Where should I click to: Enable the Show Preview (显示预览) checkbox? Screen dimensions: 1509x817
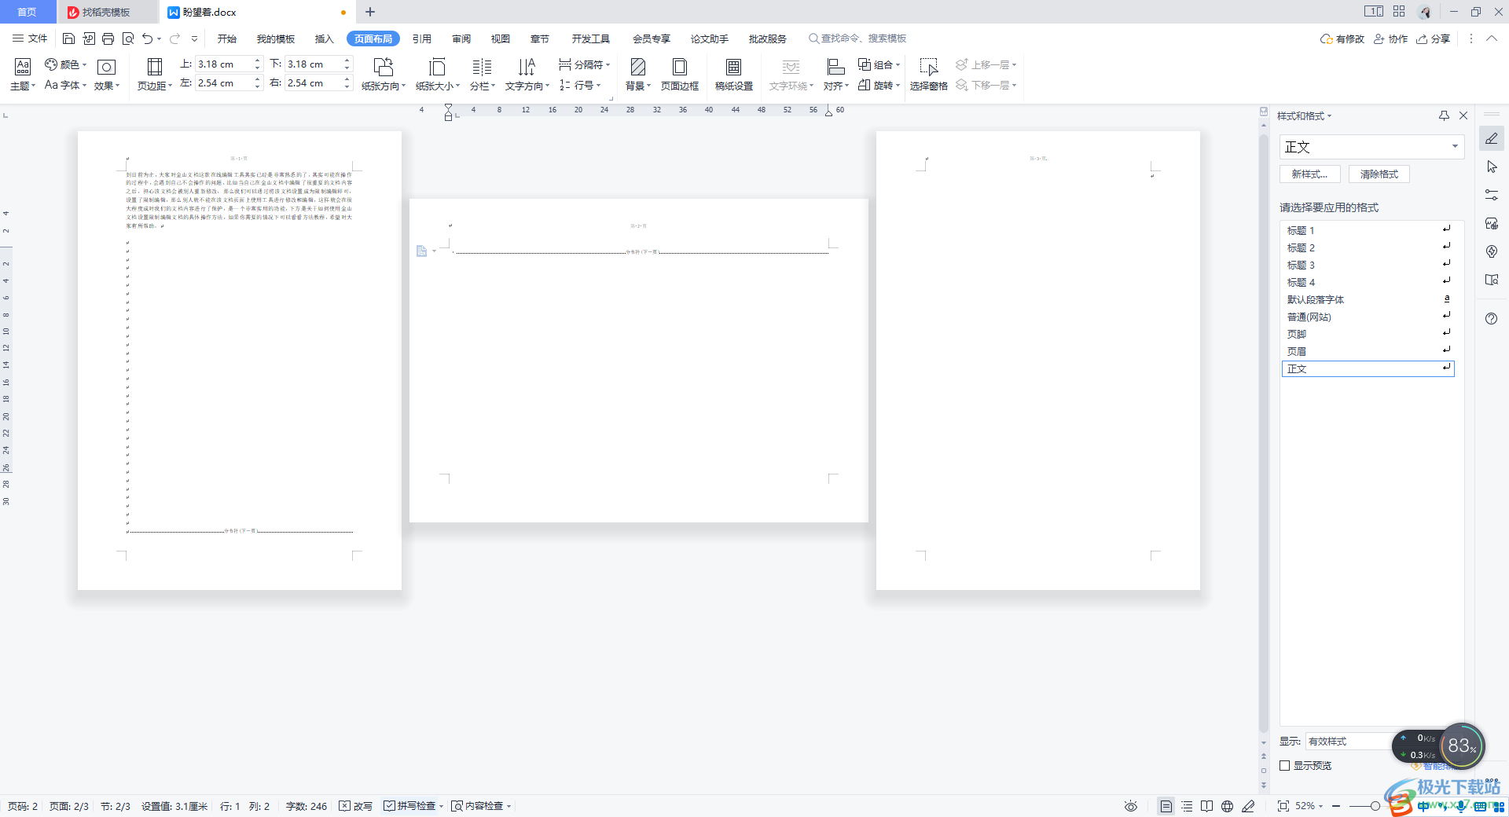[1285, 765]
